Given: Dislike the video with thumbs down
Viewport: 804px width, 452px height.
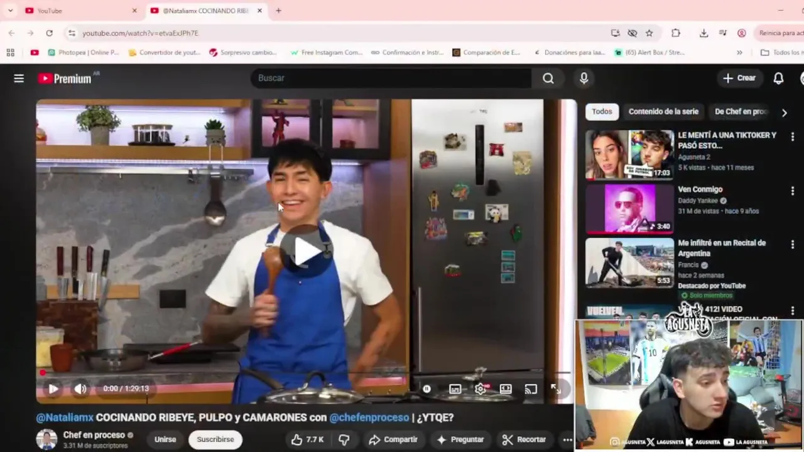Looking at the screenshot, I should pos(344,439).
